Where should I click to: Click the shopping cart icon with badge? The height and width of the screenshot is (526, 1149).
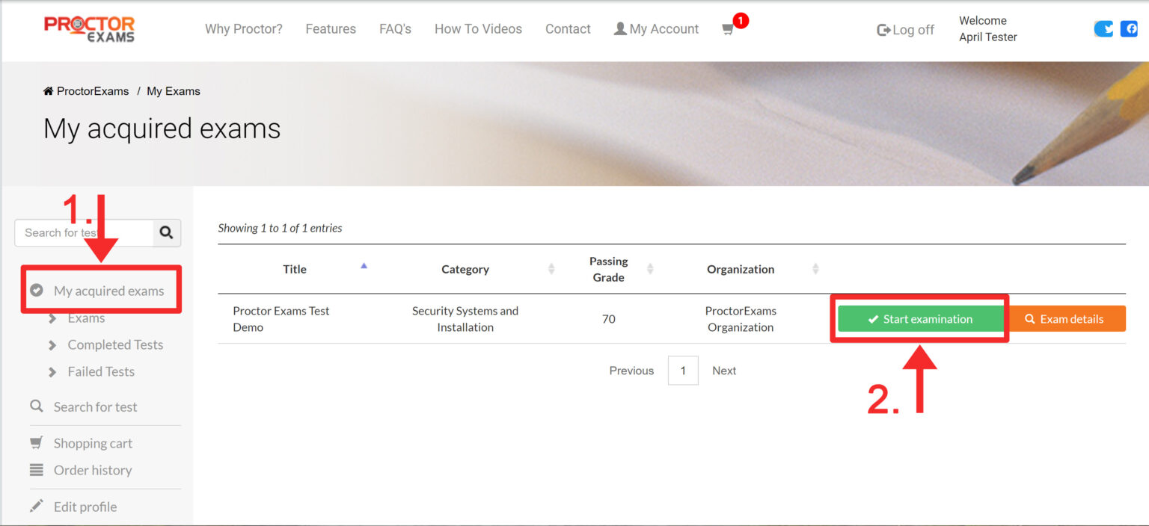click(x=728, y=30)
